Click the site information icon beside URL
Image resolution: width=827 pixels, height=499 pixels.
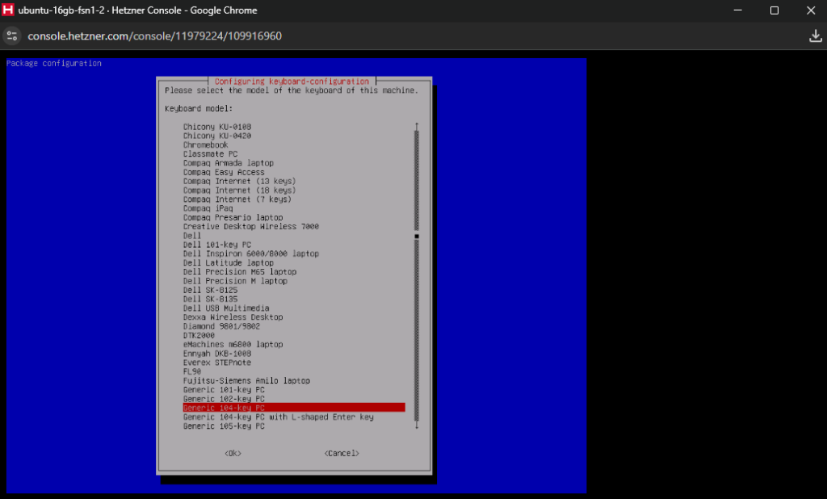12,36
